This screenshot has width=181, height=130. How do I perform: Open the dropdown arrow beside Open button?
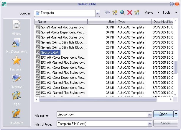coord(176,114)
